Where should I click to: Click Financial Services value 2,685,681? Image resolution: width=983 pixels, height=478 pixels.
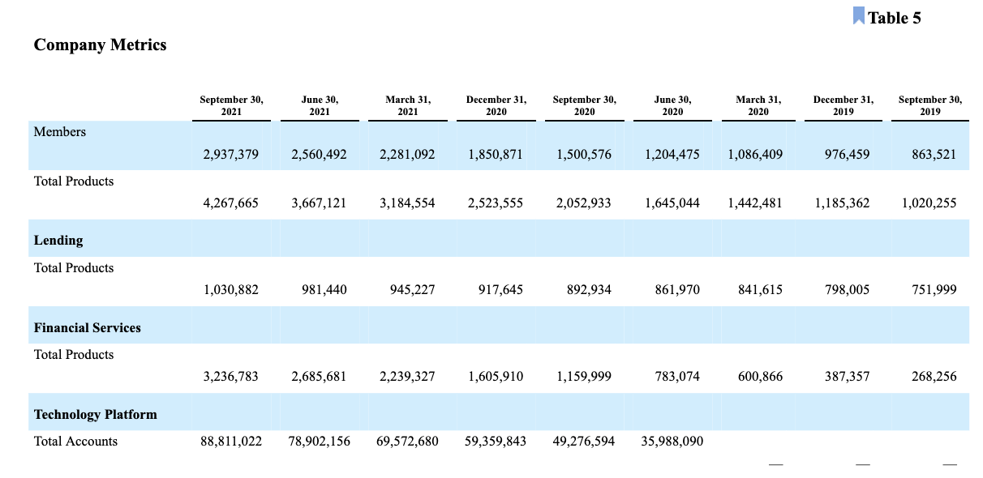pyautogui.click(x=319, y=377)
